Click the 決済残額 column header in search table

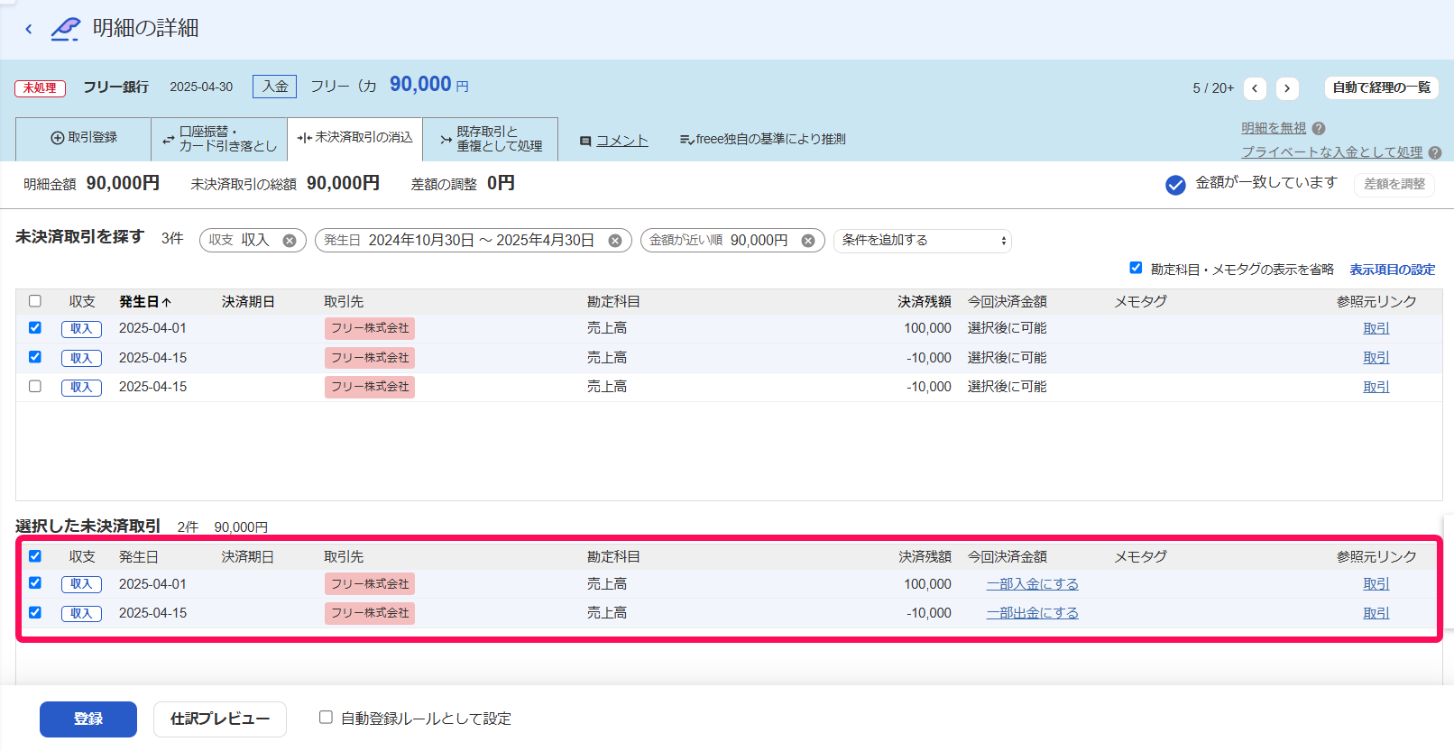coord(925,302)
